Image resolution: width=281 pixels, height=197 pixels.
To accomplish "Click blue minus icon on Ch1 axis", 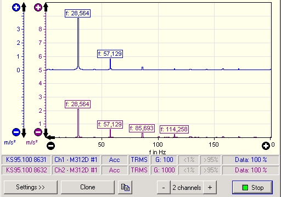I will (x=16, y=132).
